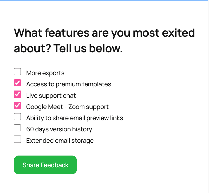Enable Ability to share email preview links checkbox
Screen dimensions: 209x193
[17, 117]
